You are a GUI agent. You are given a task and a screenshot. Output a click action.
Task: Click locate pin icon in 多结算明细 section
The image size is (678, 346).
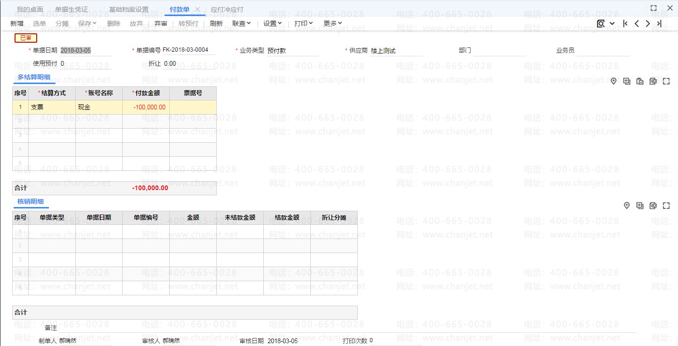pos(614,81)
